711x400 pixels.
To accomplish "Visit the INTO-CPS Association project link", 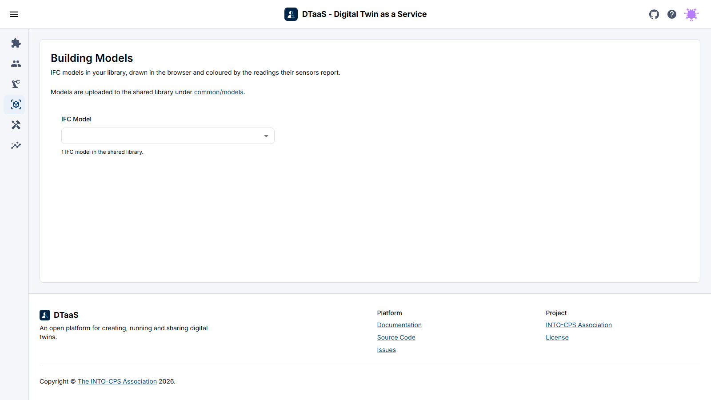I will pos(579,325).
